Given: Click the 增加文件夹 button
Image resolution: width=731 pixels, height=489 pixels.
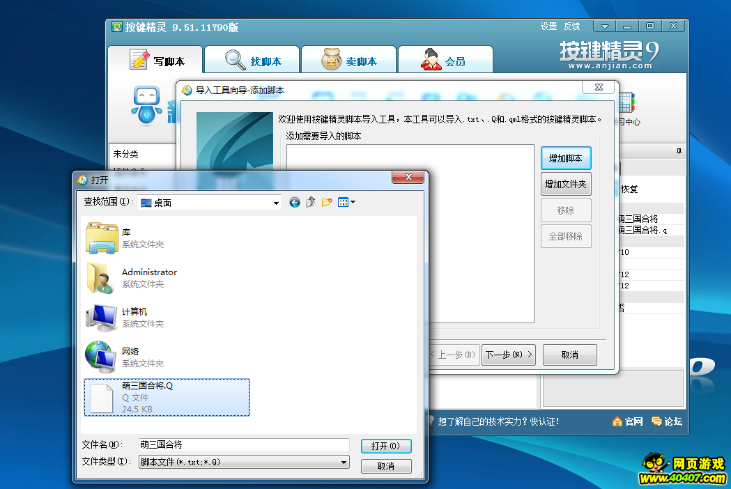Looking at the screenshot, I should click(566, 184).
